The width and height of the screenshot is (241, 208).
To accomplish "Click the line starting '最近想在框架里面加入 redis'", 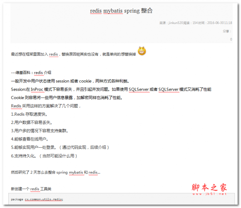I will coord(73,54).
